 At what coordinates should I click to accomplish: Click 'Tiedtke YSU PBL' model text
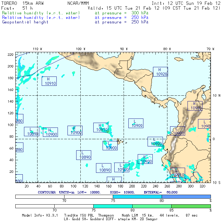click(79, 215)
